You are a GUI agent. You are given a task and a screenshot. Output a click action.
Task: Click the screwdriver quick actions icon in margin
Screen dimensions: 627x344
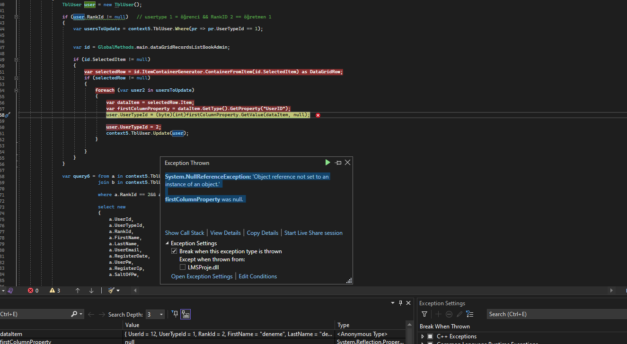(8, 115)
